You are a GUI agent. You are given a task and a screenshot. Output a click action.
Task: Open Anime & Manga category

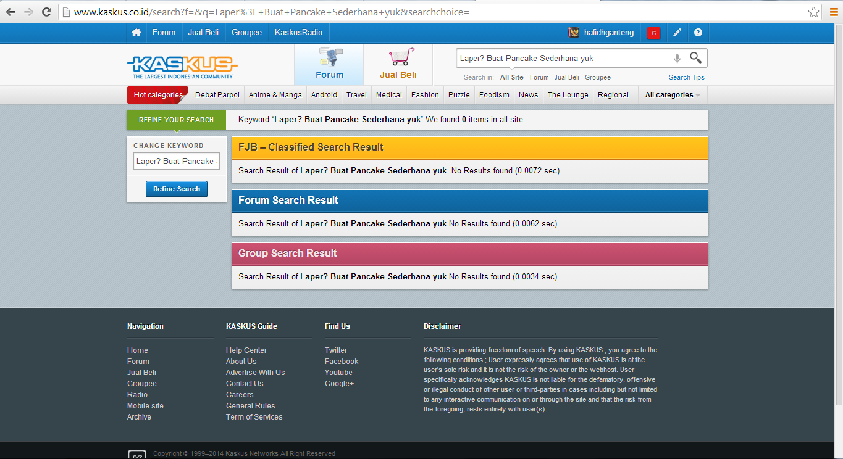275,95
